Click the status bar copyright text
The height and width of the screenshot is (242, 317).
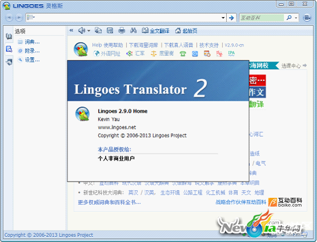click(49, 235)
